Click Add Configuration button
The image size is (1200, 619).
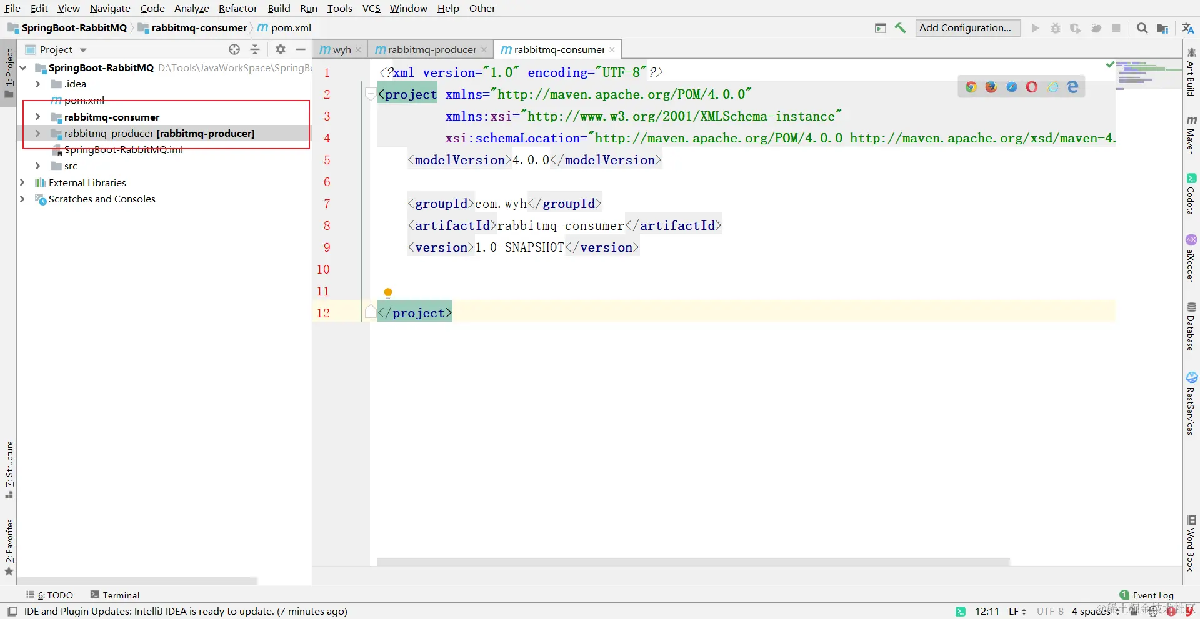[967, 28]
